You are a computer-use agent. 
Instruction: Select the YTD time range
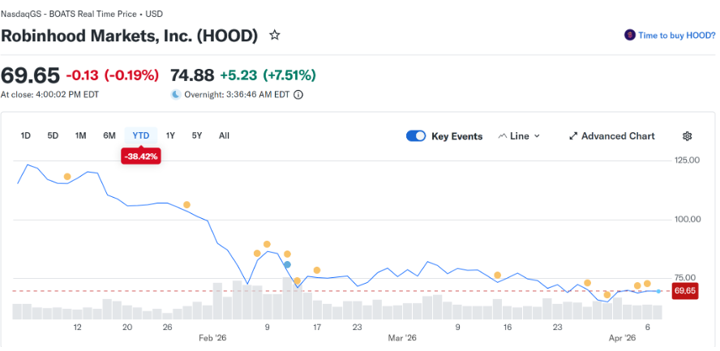[x=141, y=135]
